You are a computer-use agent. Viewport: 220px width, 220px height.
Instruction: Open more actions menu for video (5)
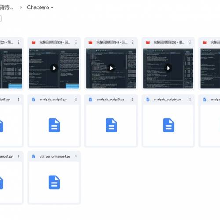190,42
